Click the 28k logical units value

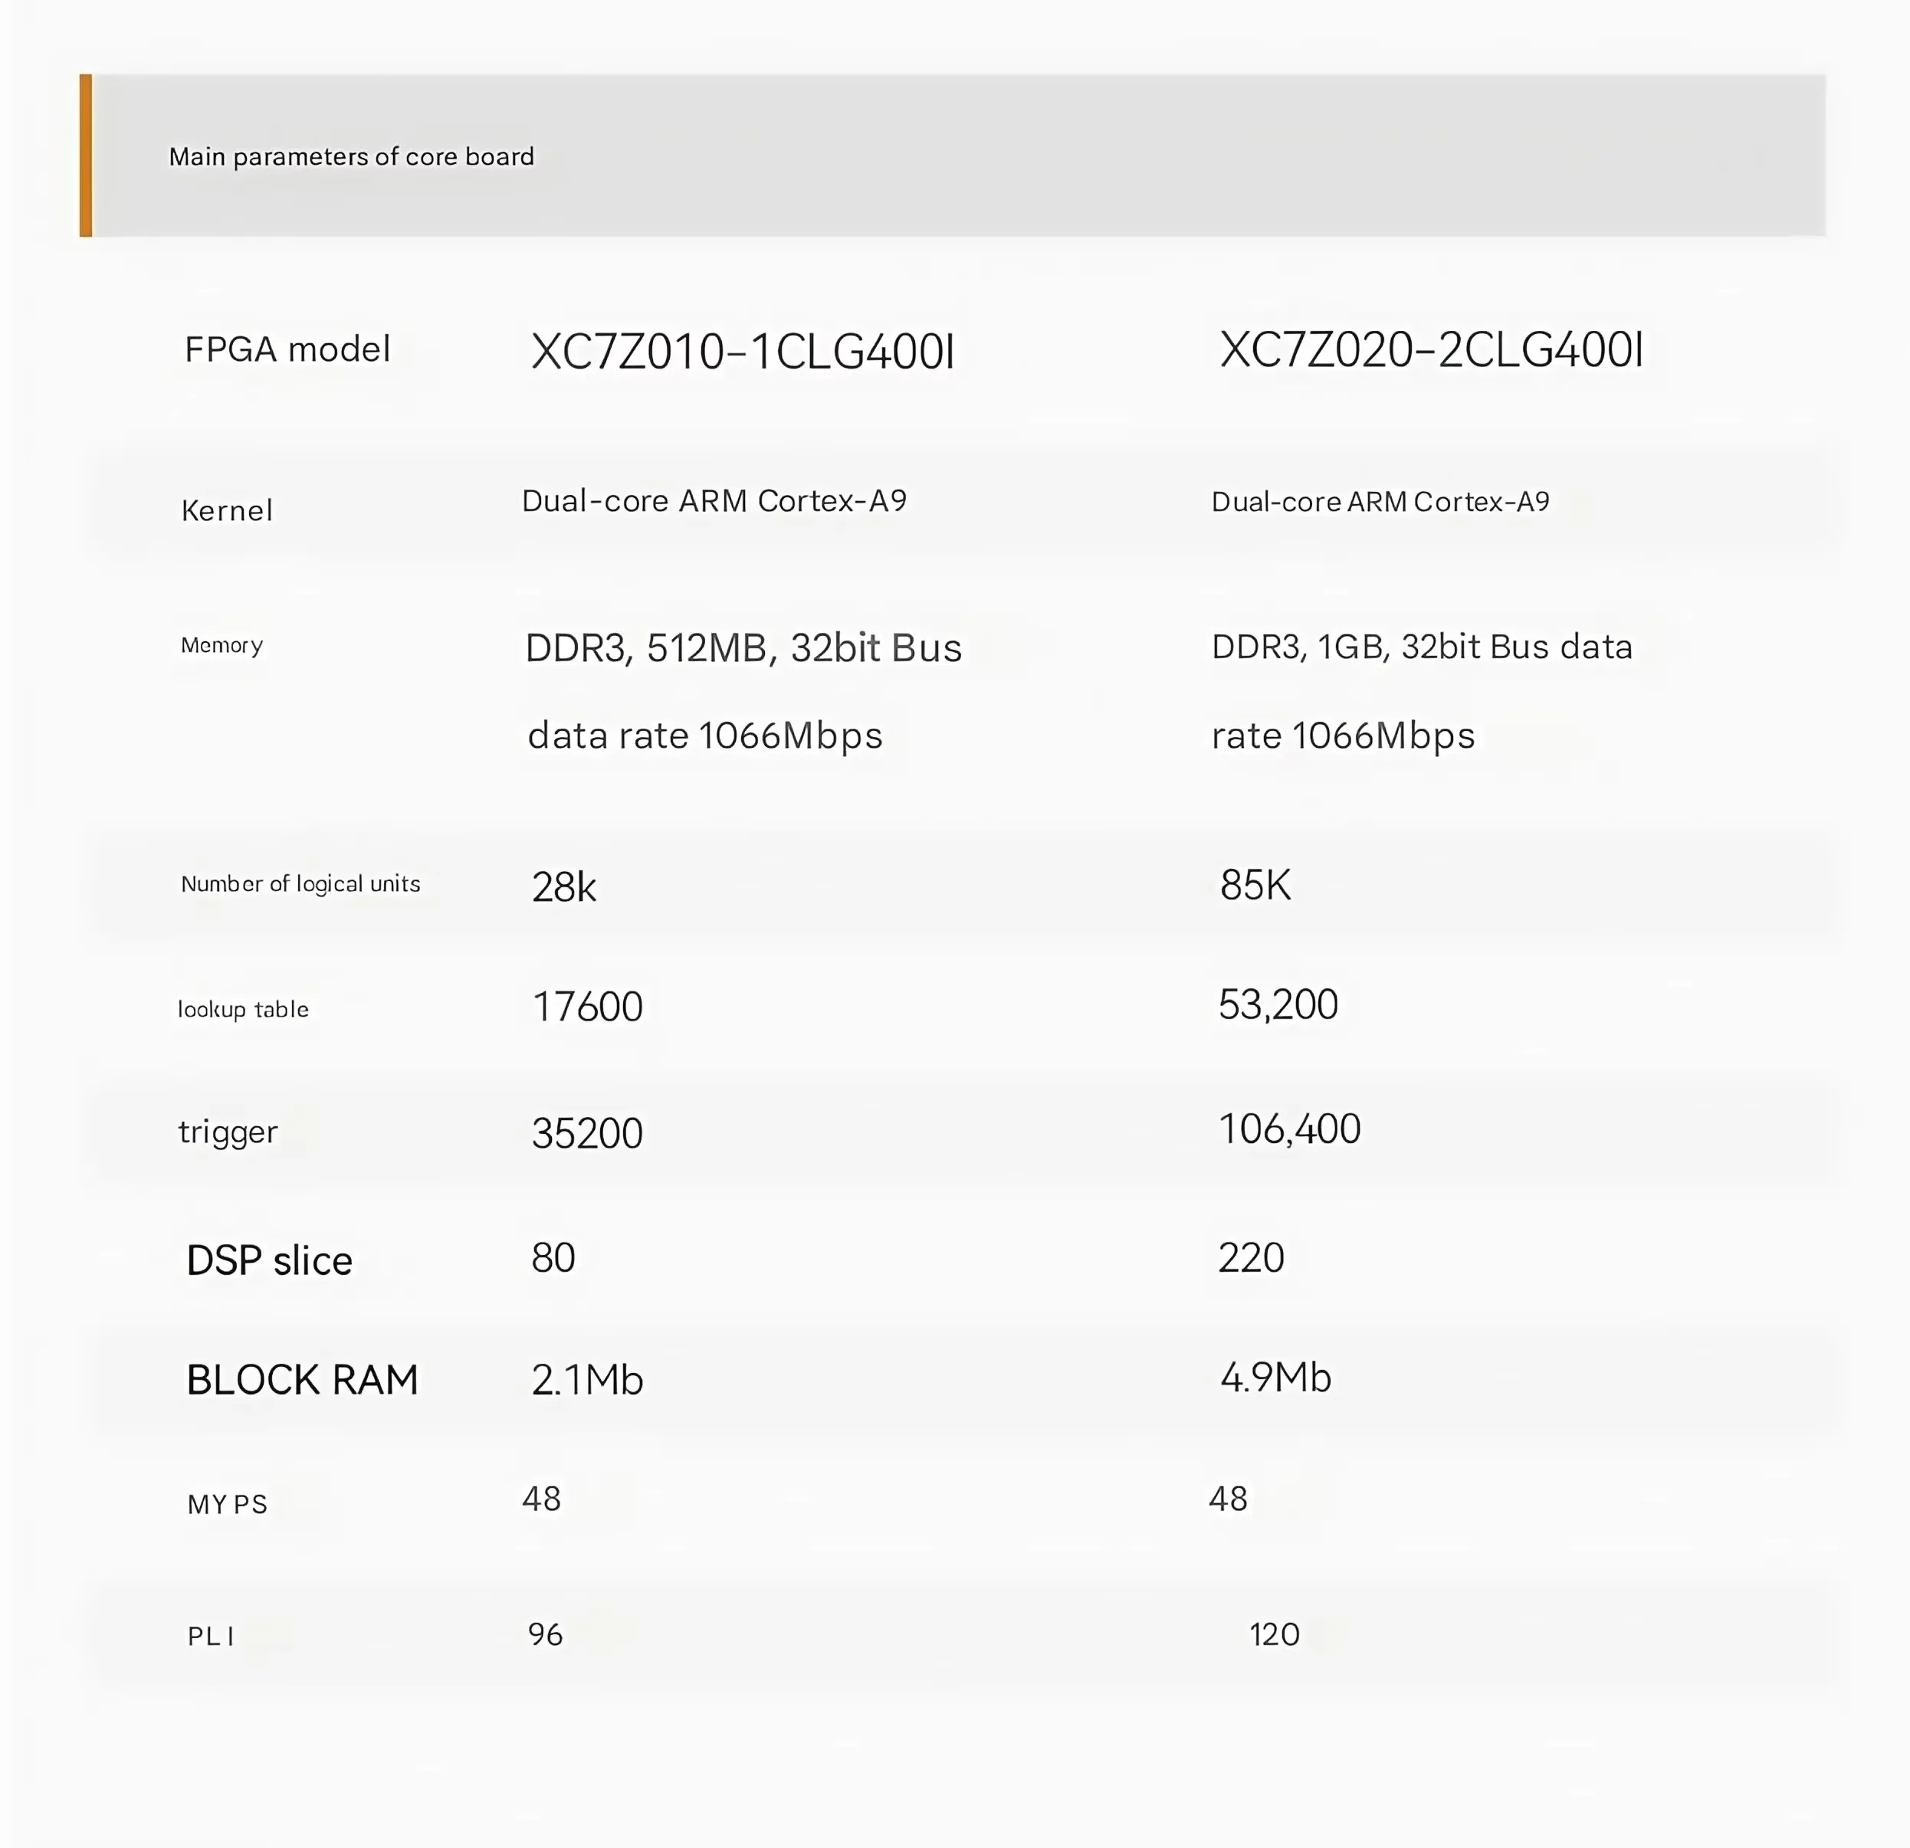click(x=564, y=886)
